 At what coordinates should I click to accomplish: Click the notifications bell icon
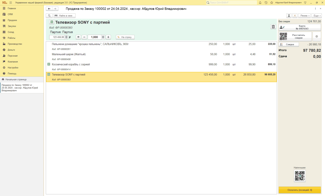(260, 3)
